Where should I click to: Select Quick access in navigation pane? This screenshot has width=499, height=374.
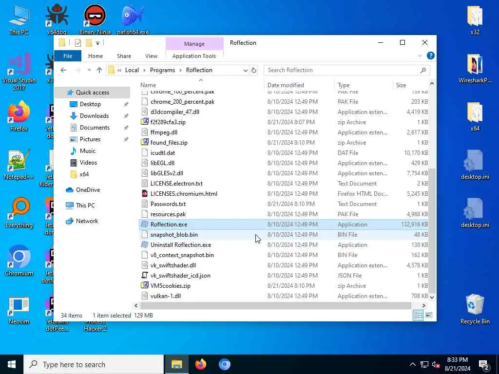pyautogui.click(x=92, y=93)
